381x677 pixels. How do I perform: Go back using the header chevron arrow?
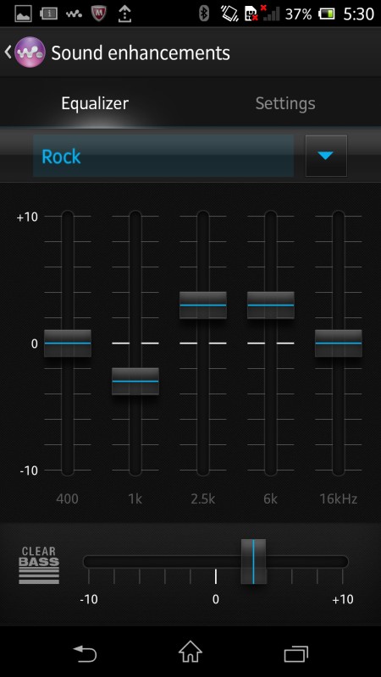[8, 52]
